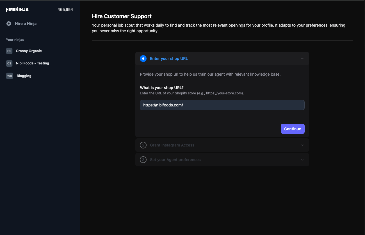
Task: Click the plus icon beside Hire a Ninja
Action: click(9, 24)
